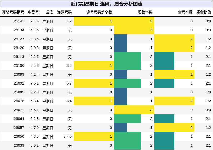
Task: Click consecutive code 6,7 in row 26092
Action: click(69, 83)
